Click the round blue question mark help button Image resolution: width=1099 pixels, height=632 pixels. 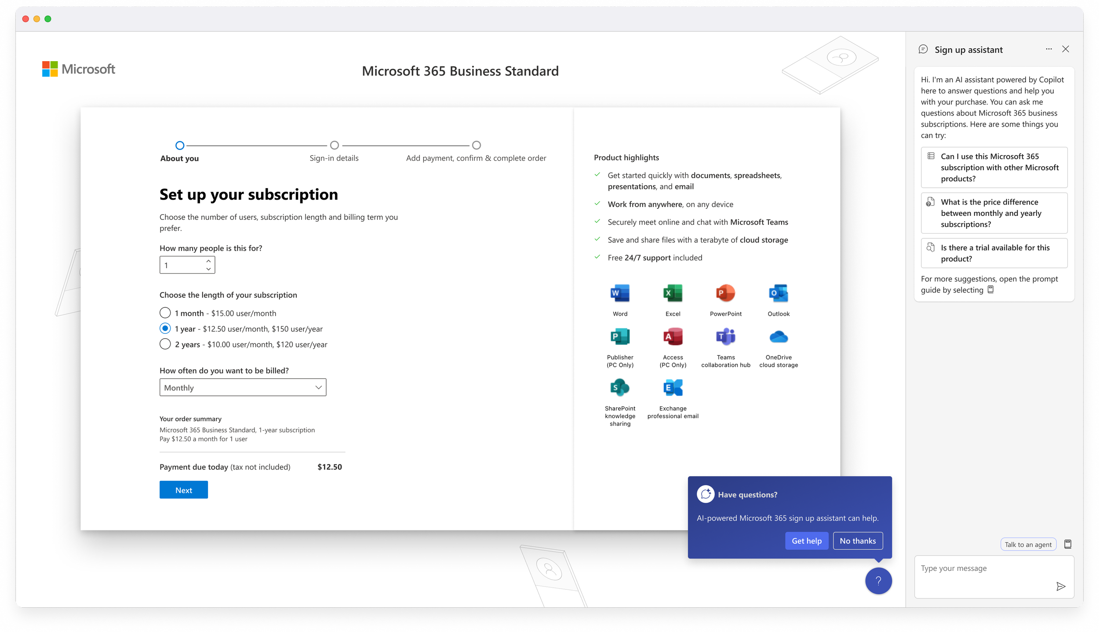tap(878, 581)
